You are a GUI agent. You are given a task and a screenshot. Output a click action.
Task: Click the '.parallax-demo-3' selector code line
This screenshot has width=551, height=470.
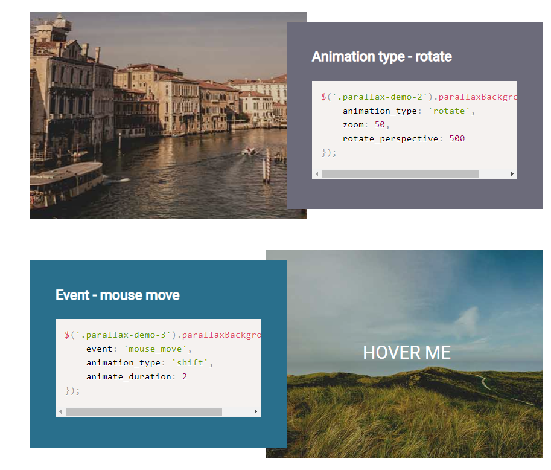click(162, 335)
